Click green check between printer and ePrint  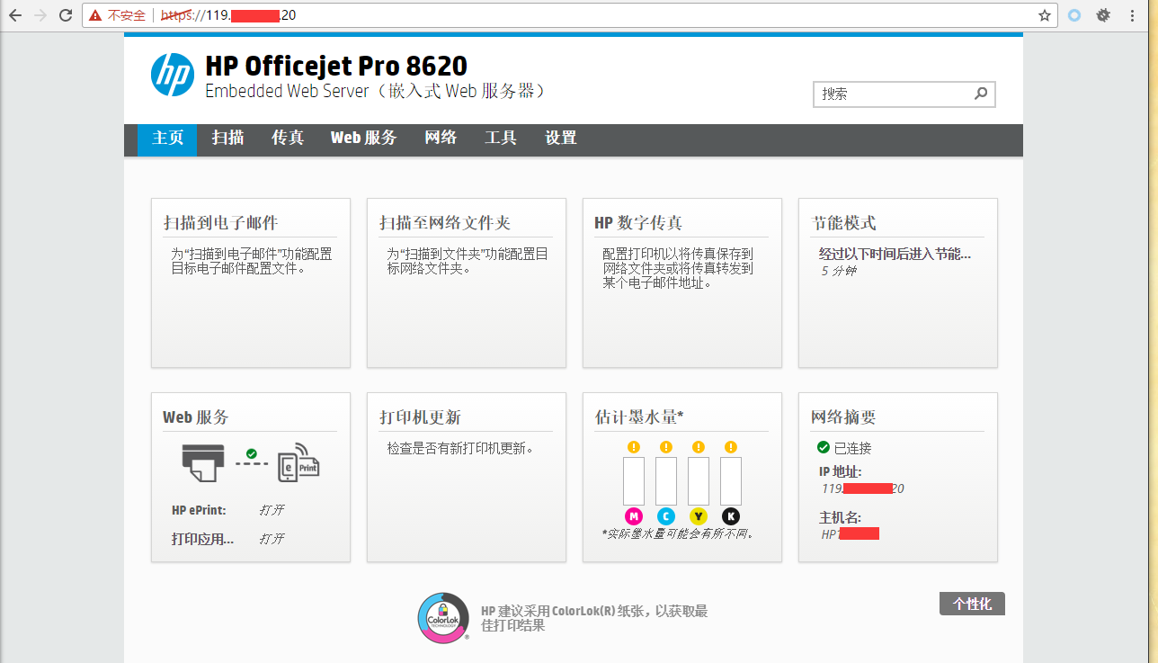[252, 452]
